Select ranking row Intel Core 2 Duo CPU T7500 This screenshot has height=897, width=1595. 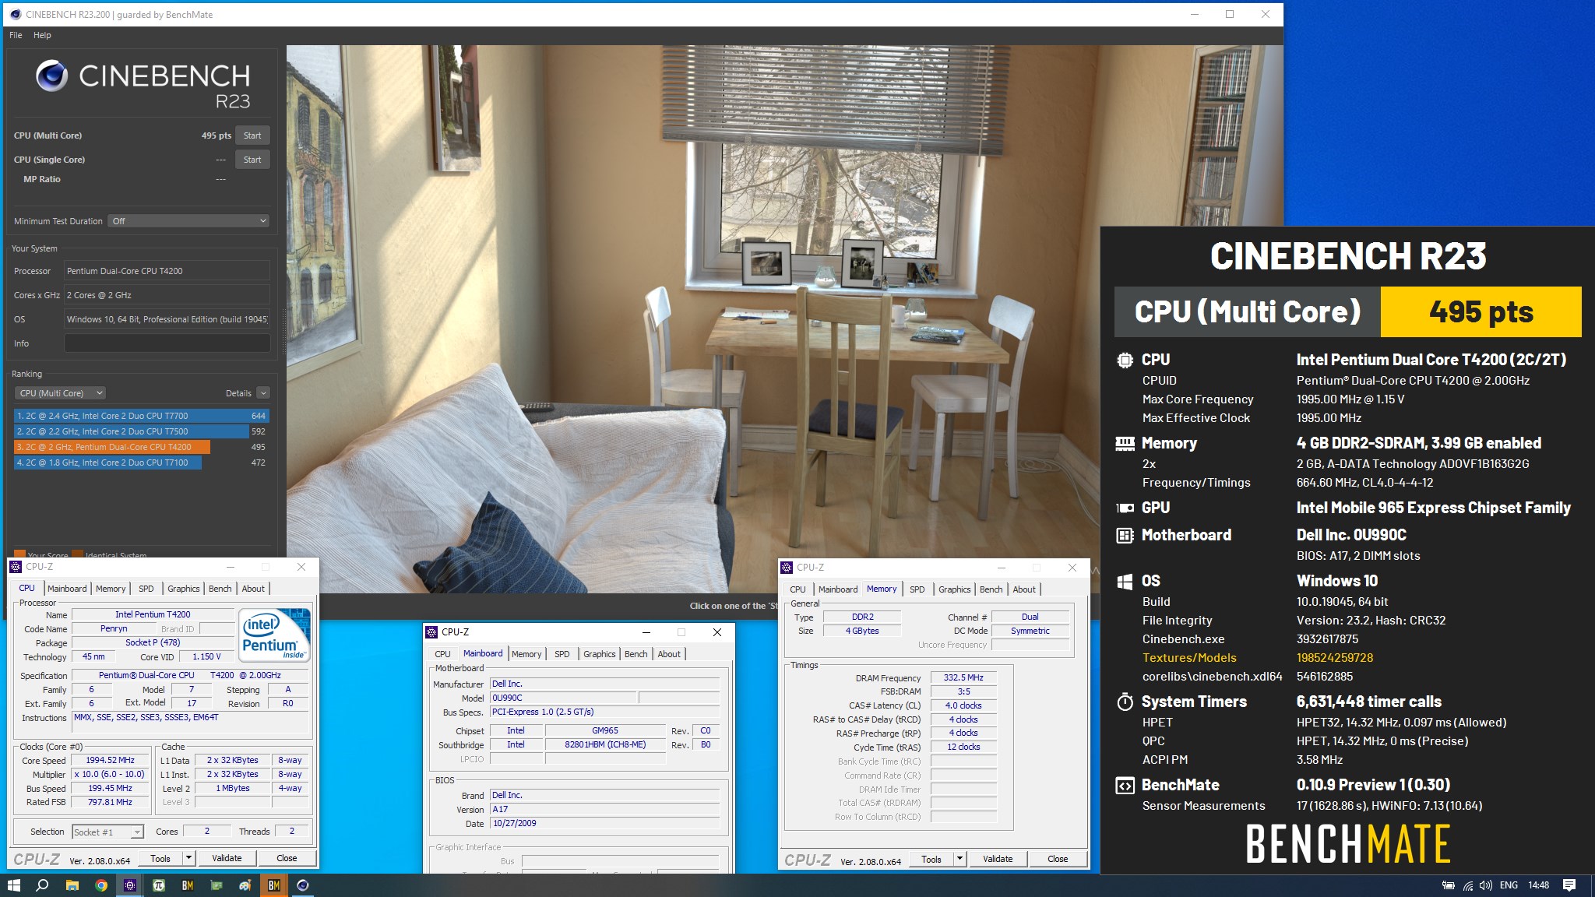[141, 431]
